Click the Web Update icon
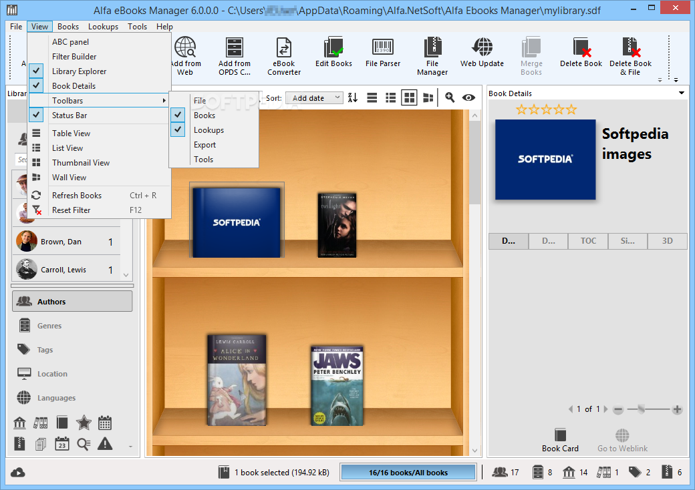Screen dimensions: 695x490 pos(482,53)
